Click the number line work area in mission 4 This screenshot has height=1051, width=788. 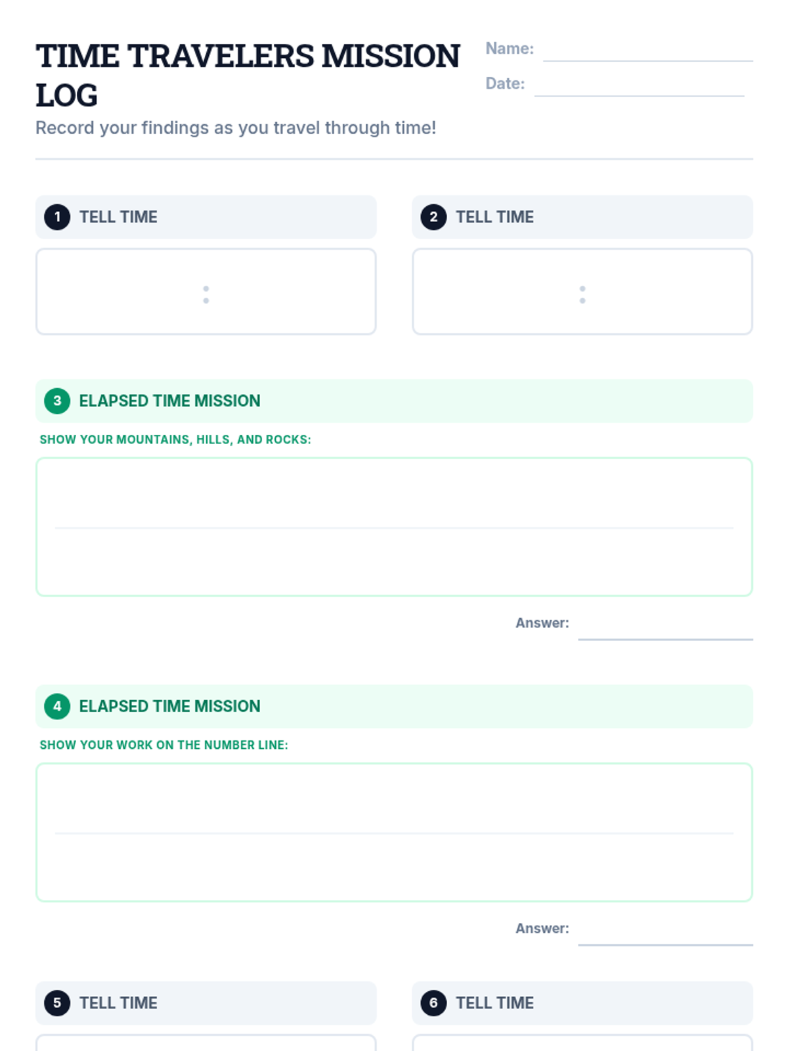point(394,832)
